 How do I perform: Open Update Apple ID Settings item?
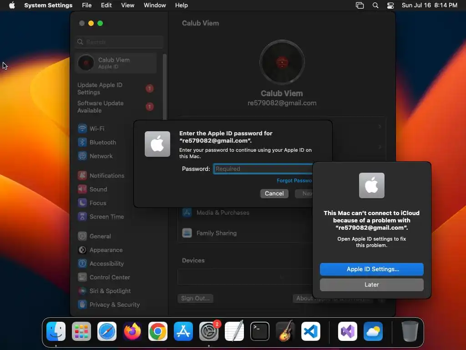116,89
